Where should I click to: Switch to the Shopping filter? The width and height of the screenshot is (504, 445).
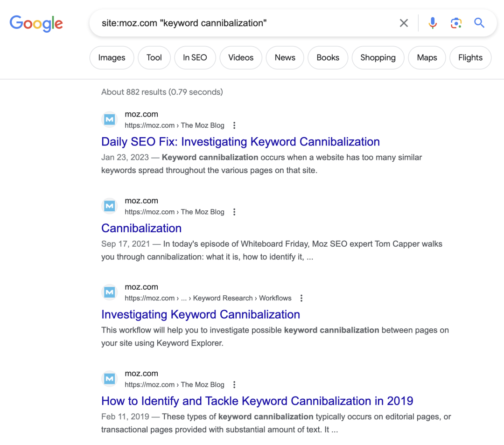[378, 57]
